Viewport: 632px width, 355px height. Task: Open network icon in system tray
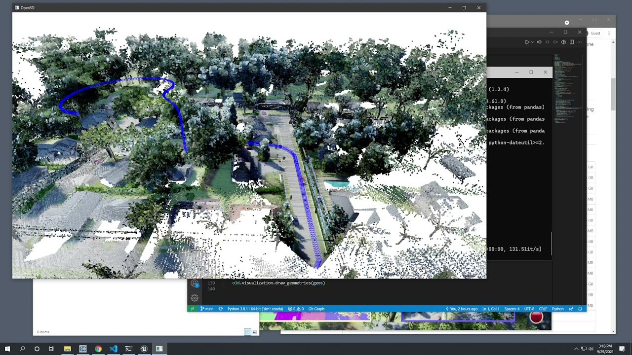pos(584,349)
